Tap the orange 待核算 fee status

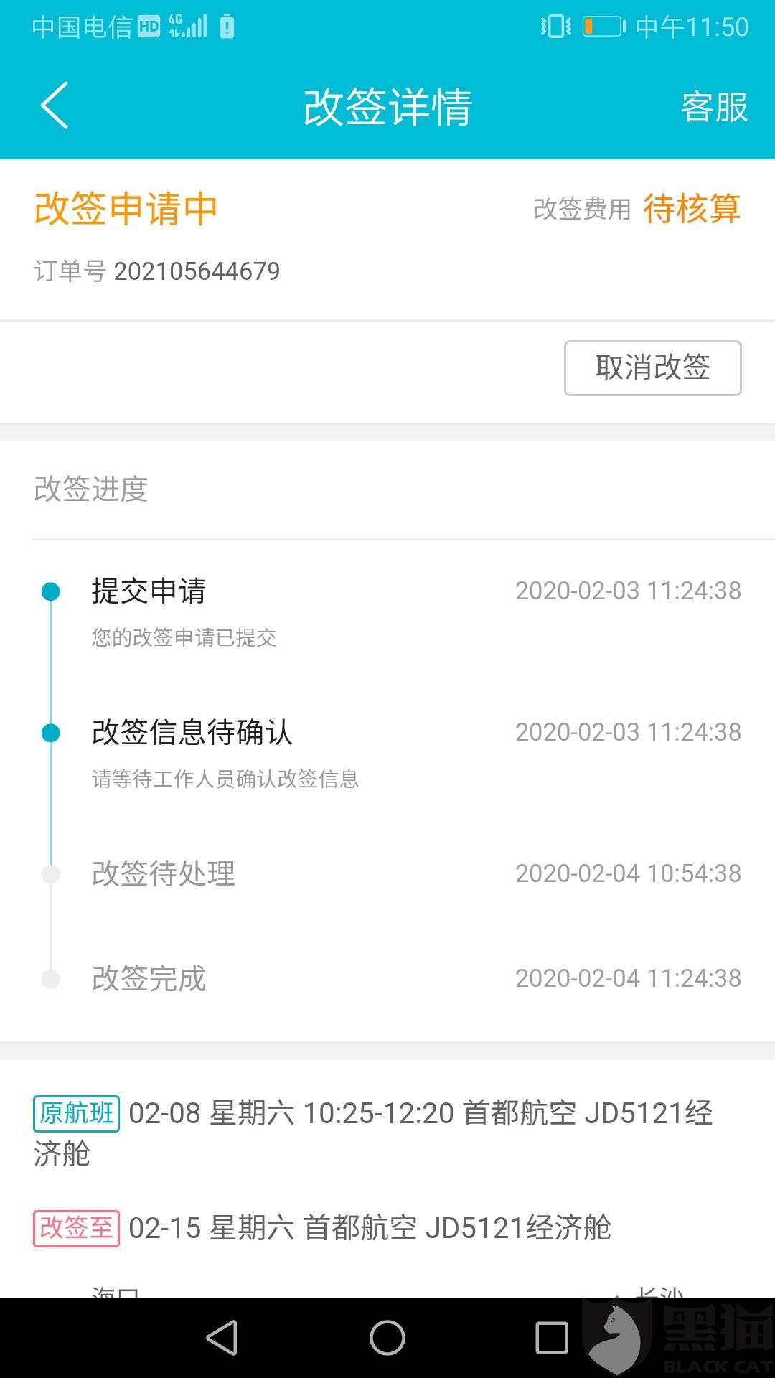coord(691,209)
